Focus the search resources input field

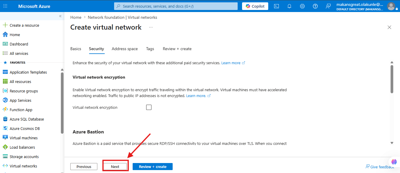click(176, 6)
